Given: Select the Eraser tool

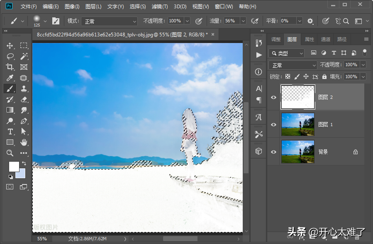Looking at the screenshot, I should (x=24, y=99).
